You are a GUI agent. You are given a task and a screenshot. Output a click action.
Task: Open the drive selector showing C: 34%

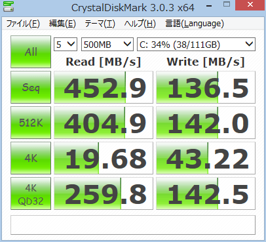coord(196,45)
